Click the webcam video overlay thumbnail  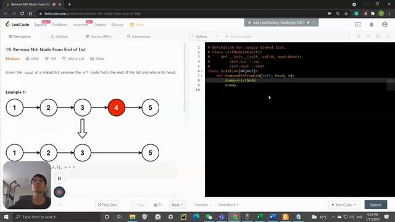(27, 185)
